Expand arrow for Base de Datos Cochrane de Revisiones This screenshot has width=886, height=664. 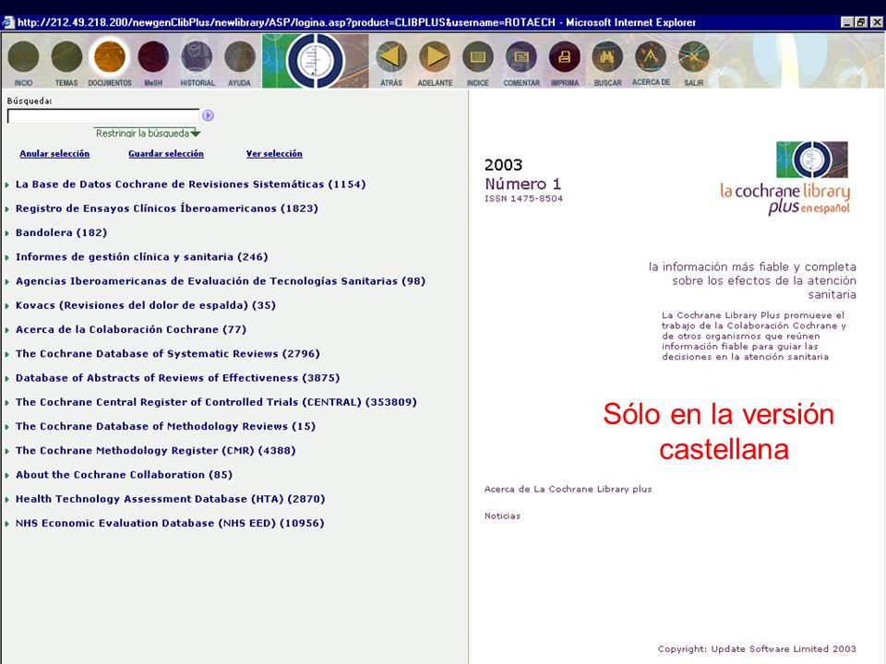(7, 184)
